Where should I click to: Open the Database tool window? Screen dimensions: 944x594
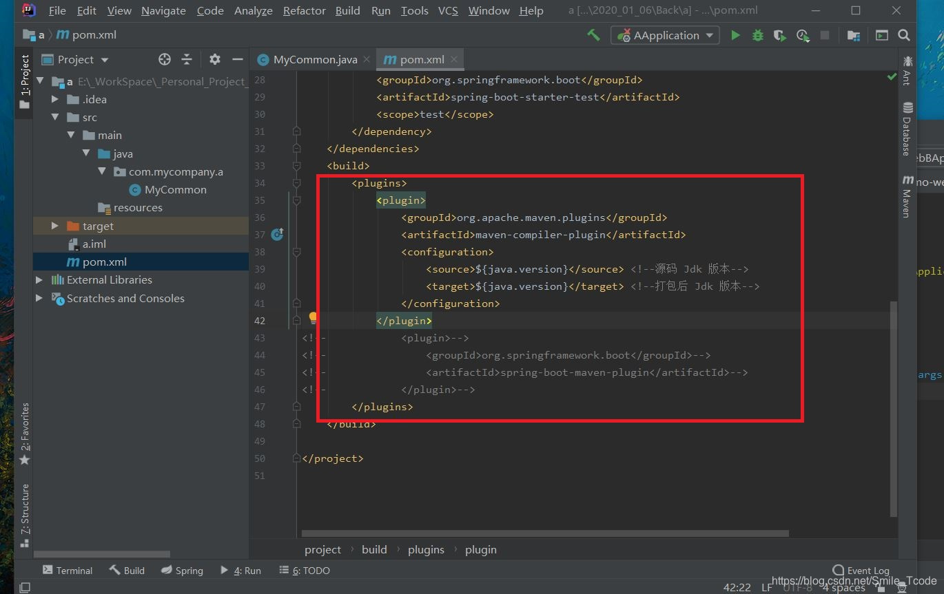tap(907, 129)
